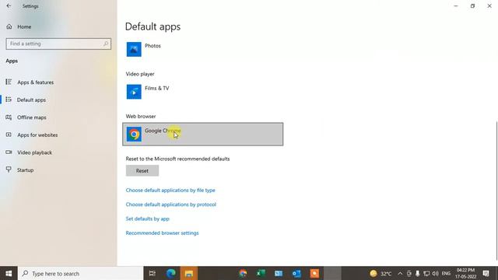Open Outlook from taskbar
The width and height of the screenshot is (498, 280).
click(x=296, y=273)
